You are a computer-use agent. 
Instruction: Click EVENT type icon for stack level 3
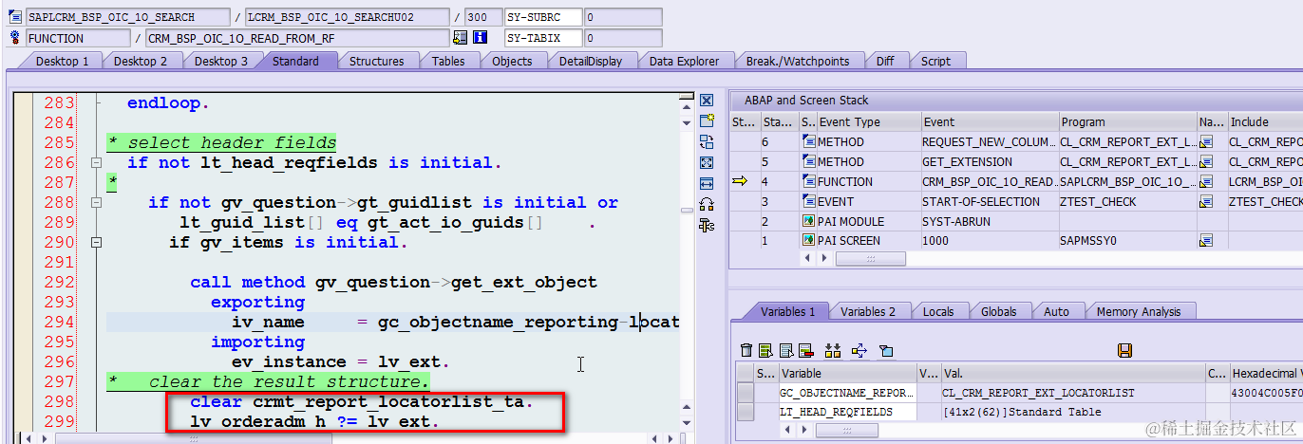click(808, 201)
